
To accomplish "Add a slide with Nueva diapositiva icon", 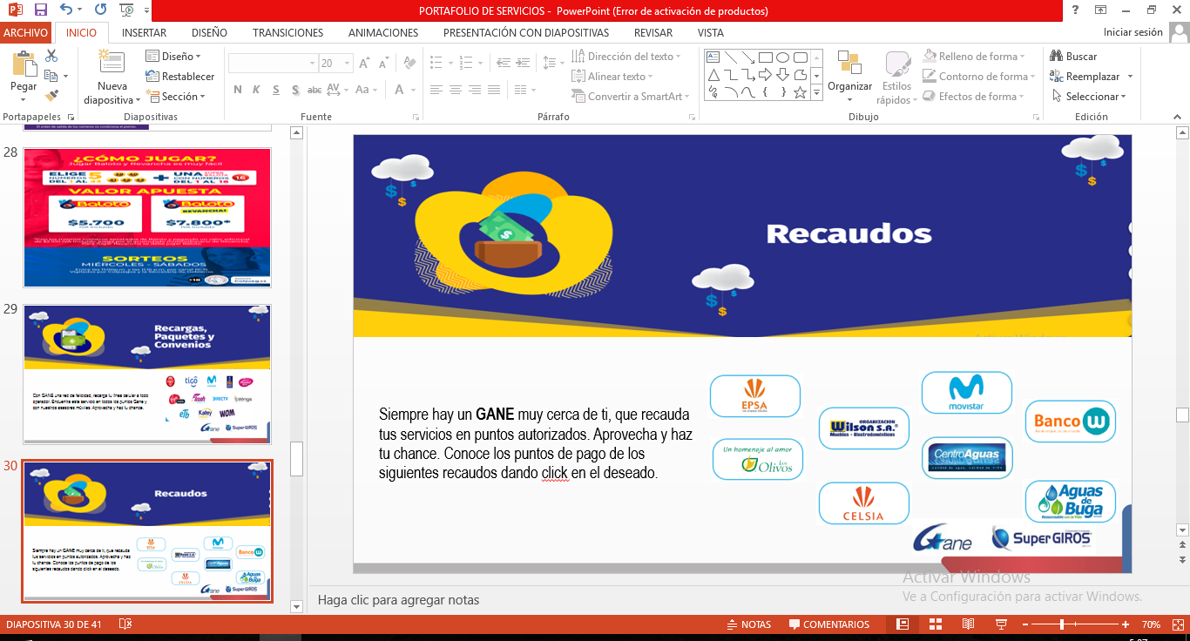I will click(x=112, y=63).
